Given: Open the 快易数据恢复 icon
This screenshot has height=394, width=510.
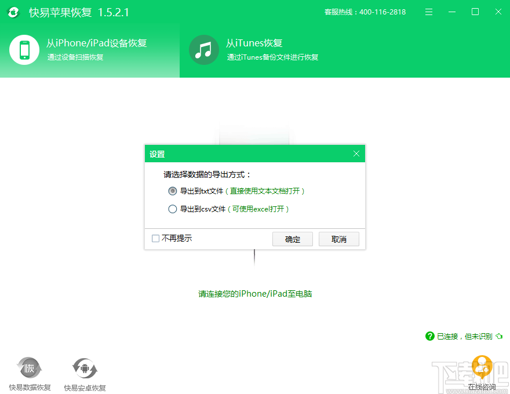Looking at the screenshot, I should 30,368.
